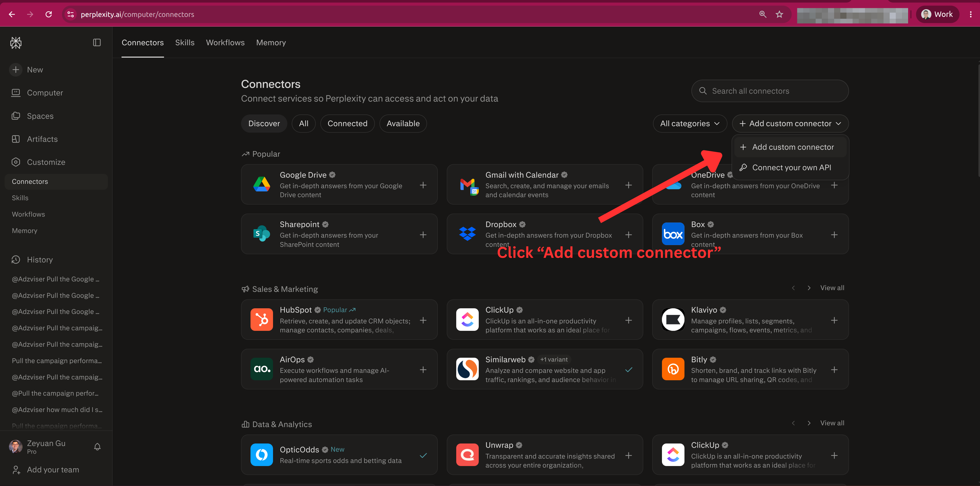This screenshot has width=980, height=486.
Task: Click the browser zoom magnifier icon
Action: 763,14
